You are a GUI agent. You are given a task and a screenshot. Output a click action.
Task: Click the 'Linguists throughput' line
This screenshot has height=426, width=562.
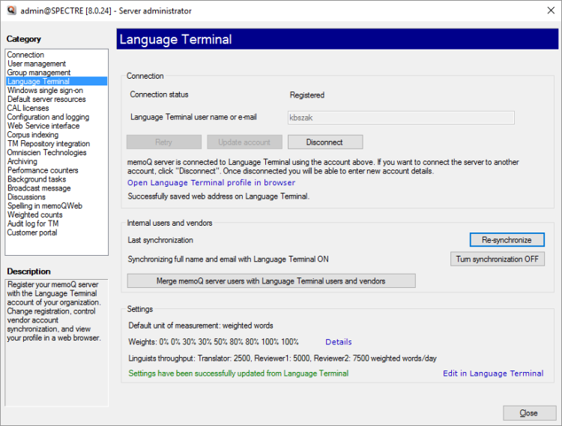pyautogui.click(x=282, y=358)
